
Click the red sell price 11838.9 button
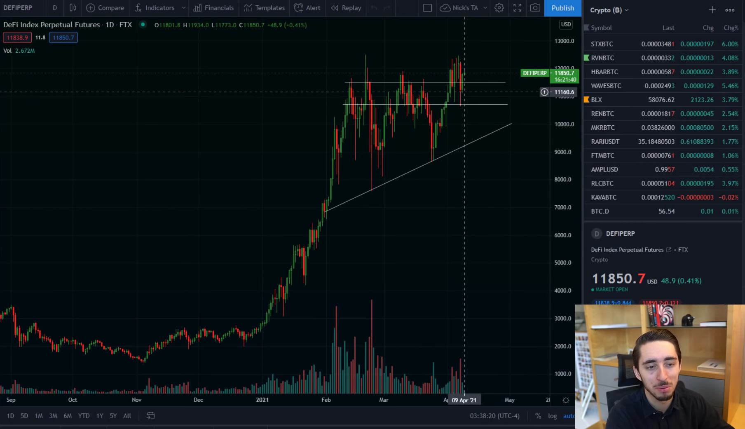[x=17, y=38]
